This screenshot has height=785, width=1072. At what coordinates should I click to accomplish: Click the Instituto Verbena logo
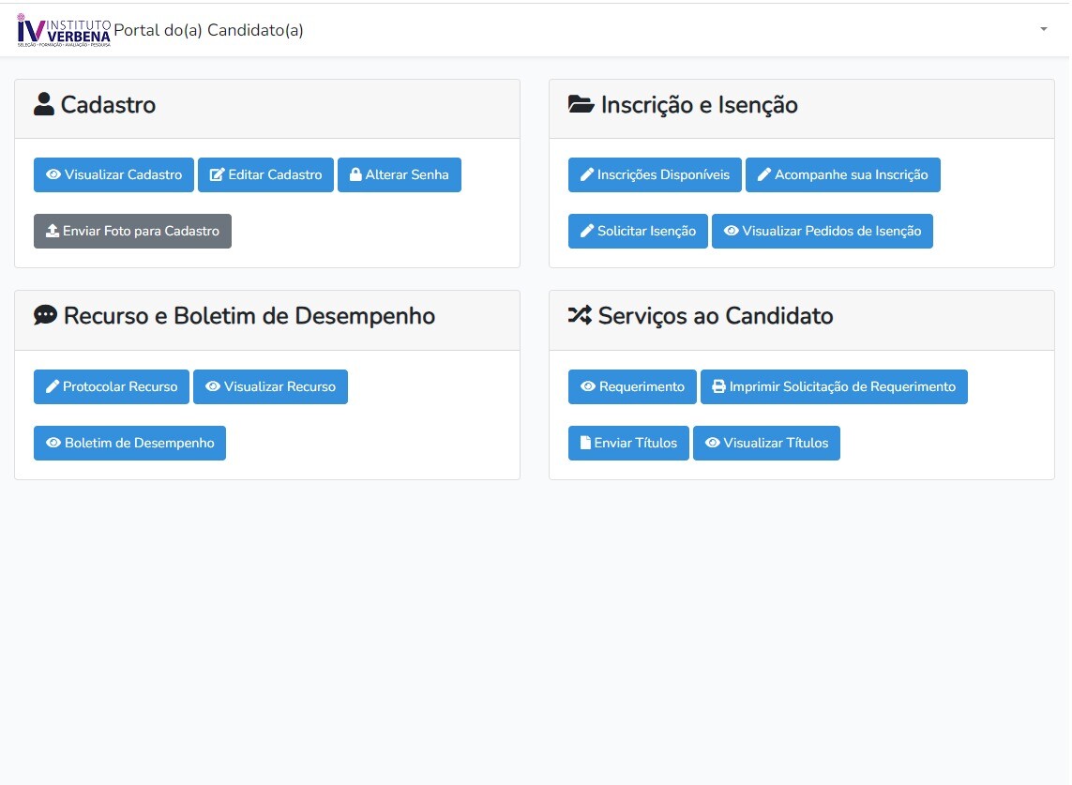tap(64, 30)
